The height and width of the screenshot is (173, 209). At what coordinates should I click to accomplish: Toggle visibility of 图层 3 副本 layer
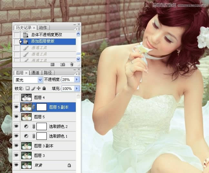point(17,146)
